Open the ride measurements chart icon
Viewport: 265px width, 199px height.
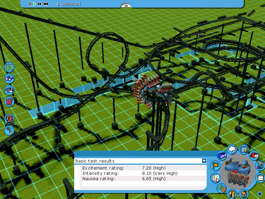click(216, 178)
